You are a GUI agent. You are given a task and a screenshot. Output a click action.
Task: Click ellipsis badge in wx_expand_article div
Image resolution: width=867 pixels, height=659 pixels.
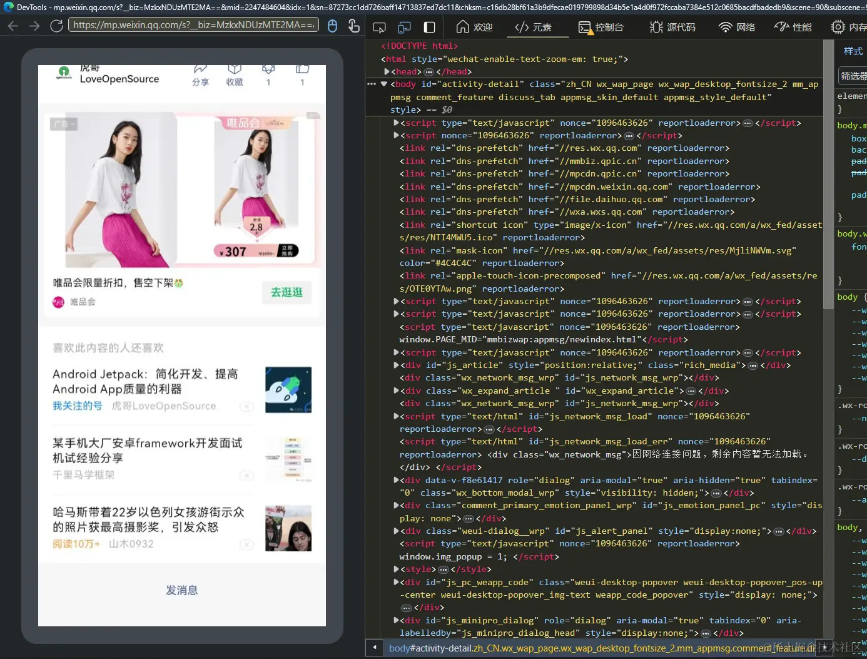691,391
